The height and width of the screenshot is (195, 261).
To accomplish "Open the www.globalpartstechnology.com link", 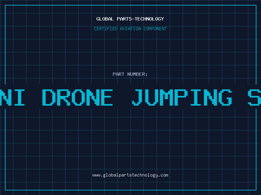I will (x=130, y=175).
